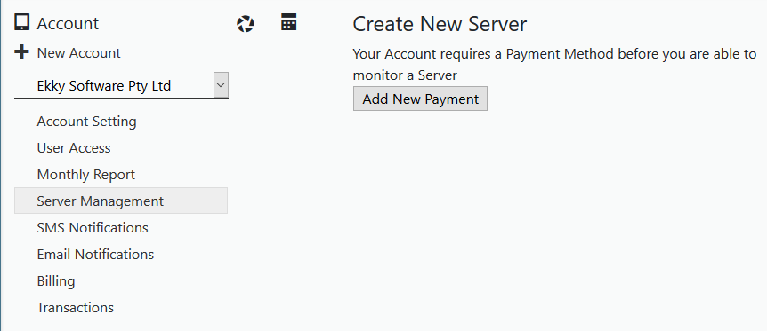This screenshot has height=331, width=767.
Task: View Transactions list
Action: coord(76,308)
